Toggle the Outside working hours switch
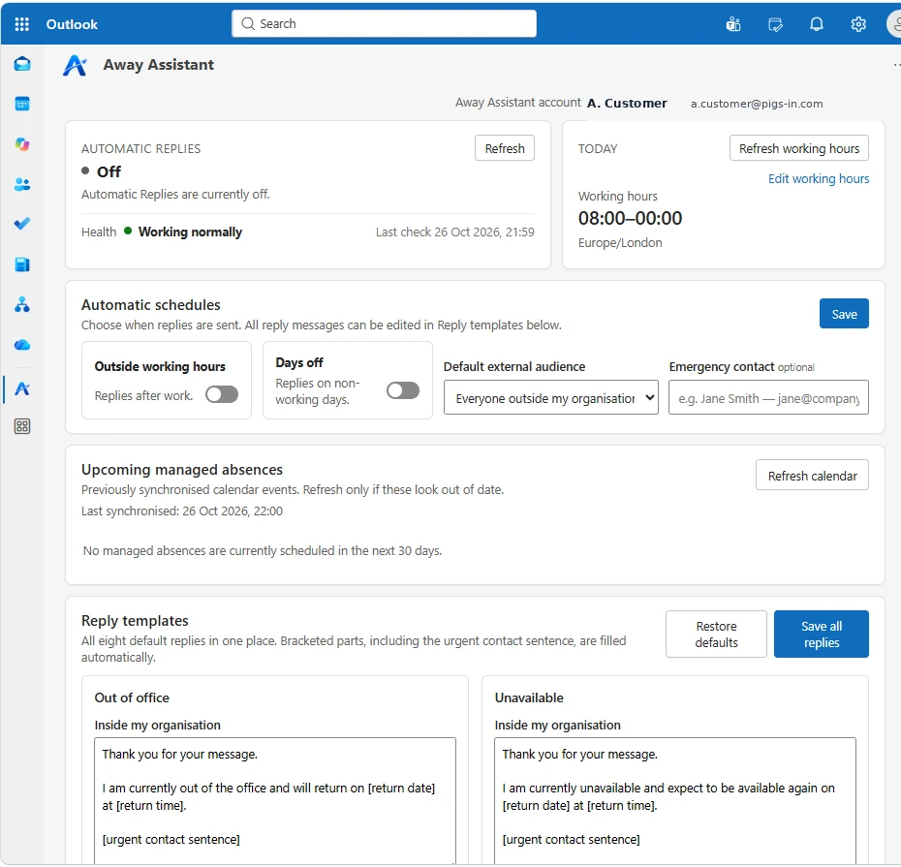901x867 pixels. [222, 394]
